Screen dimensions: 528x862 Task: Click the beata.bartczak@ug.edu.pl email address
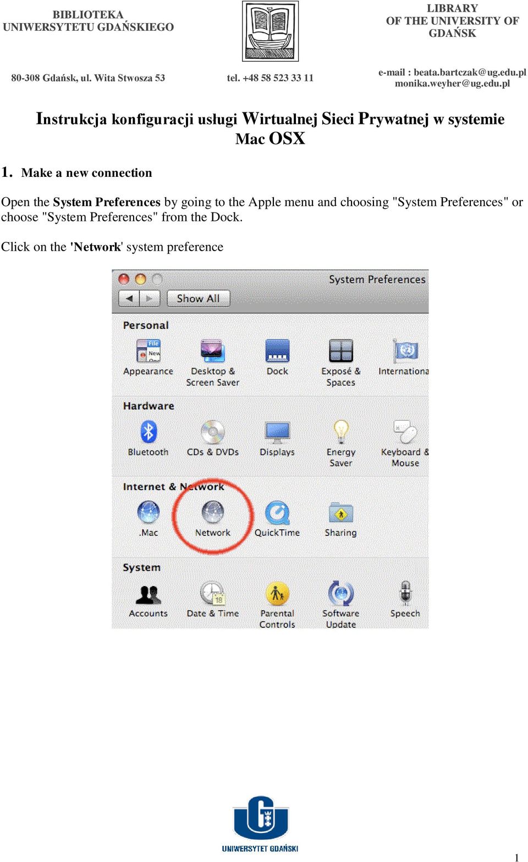470,72
